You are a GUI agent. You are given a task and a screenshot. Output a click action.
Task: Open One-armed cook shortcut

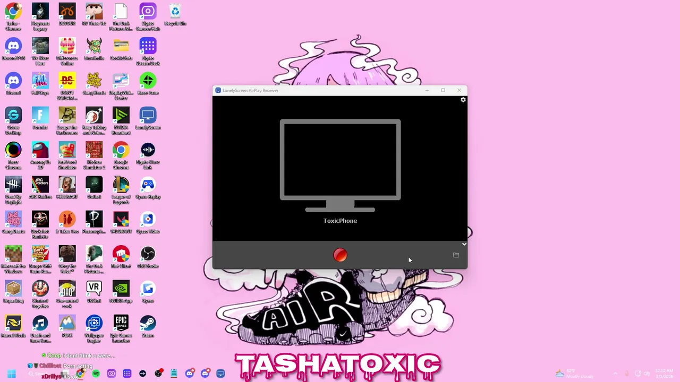coord(67,293)
